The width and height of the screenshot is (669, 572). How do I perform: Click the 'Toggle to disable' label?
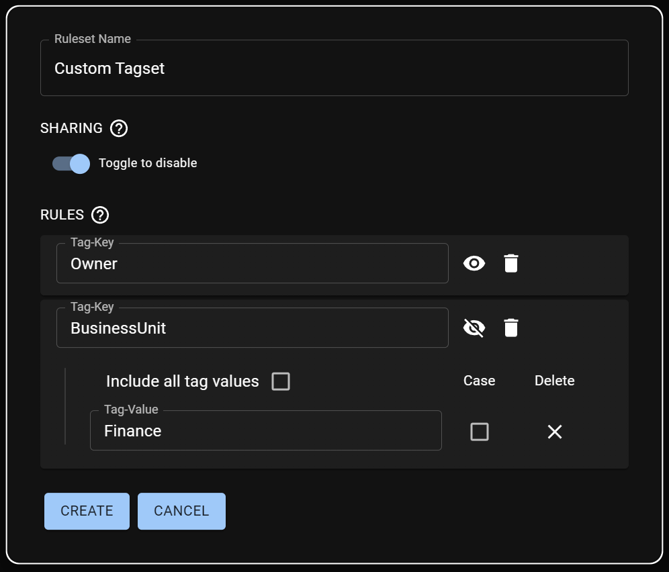point(148,163)
